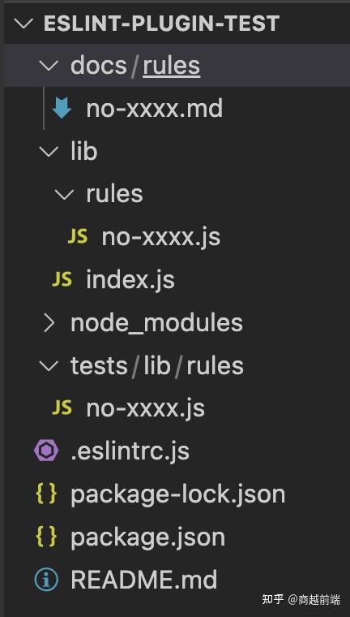Click the JS icon under tests/lib/rules
The image size is (350, 617).
pos(62,408)
